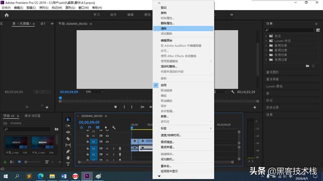
Task: Select the Slip tool
Action: (68, 145)
